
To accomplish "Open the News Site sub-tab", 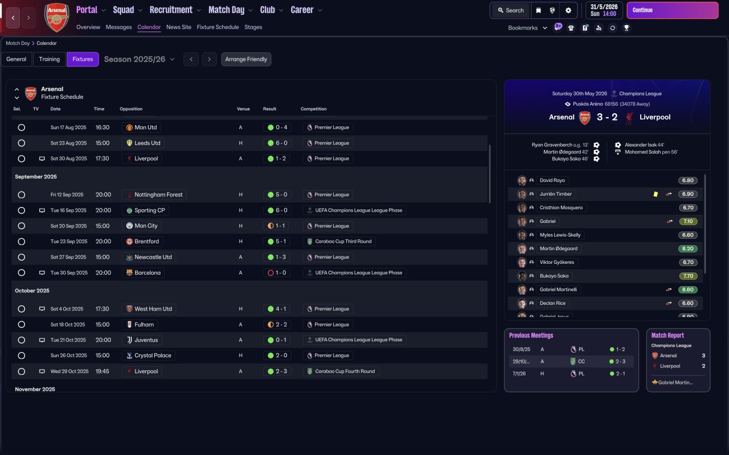I will [179, 27].
